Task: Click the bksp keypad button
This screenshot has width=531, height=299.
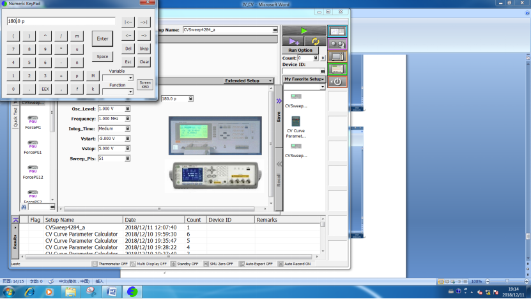Action: pos(144,49)
